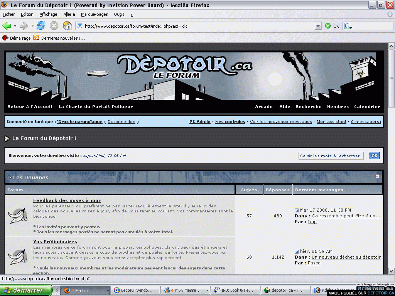Switch to the depotoir.ca taskbar window
The width and height of the screenshot is (395, 296).
pyautogui.click(x=285, y=291)
